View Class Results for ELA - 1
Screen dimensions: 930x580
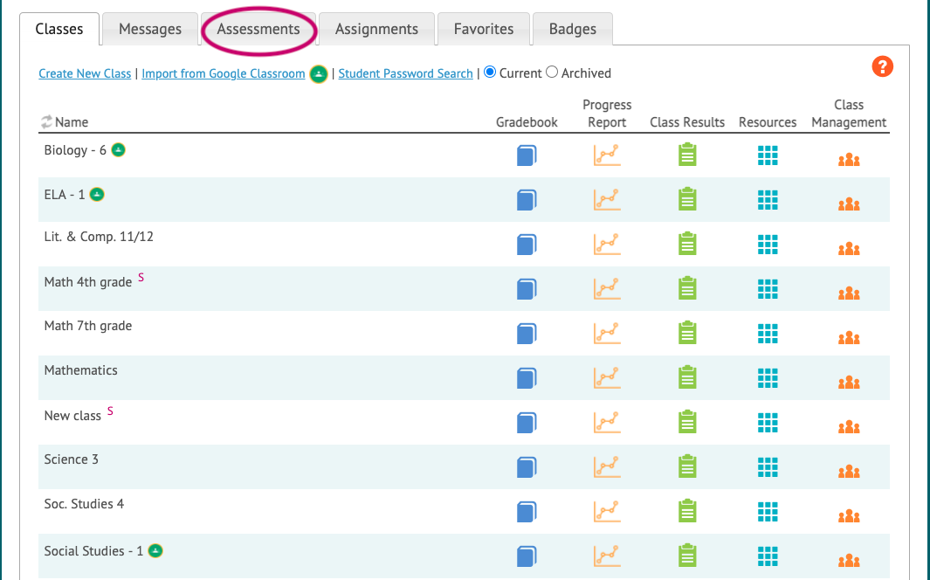tap(687, 199)
